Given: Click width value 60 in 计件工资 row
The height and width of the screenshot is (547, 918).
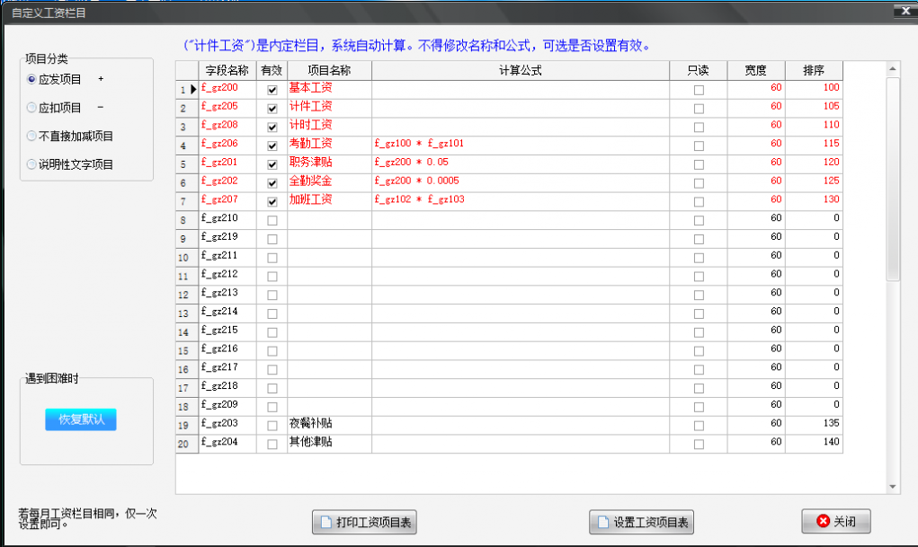Looking at the screenshot, I should click(776, 106).
